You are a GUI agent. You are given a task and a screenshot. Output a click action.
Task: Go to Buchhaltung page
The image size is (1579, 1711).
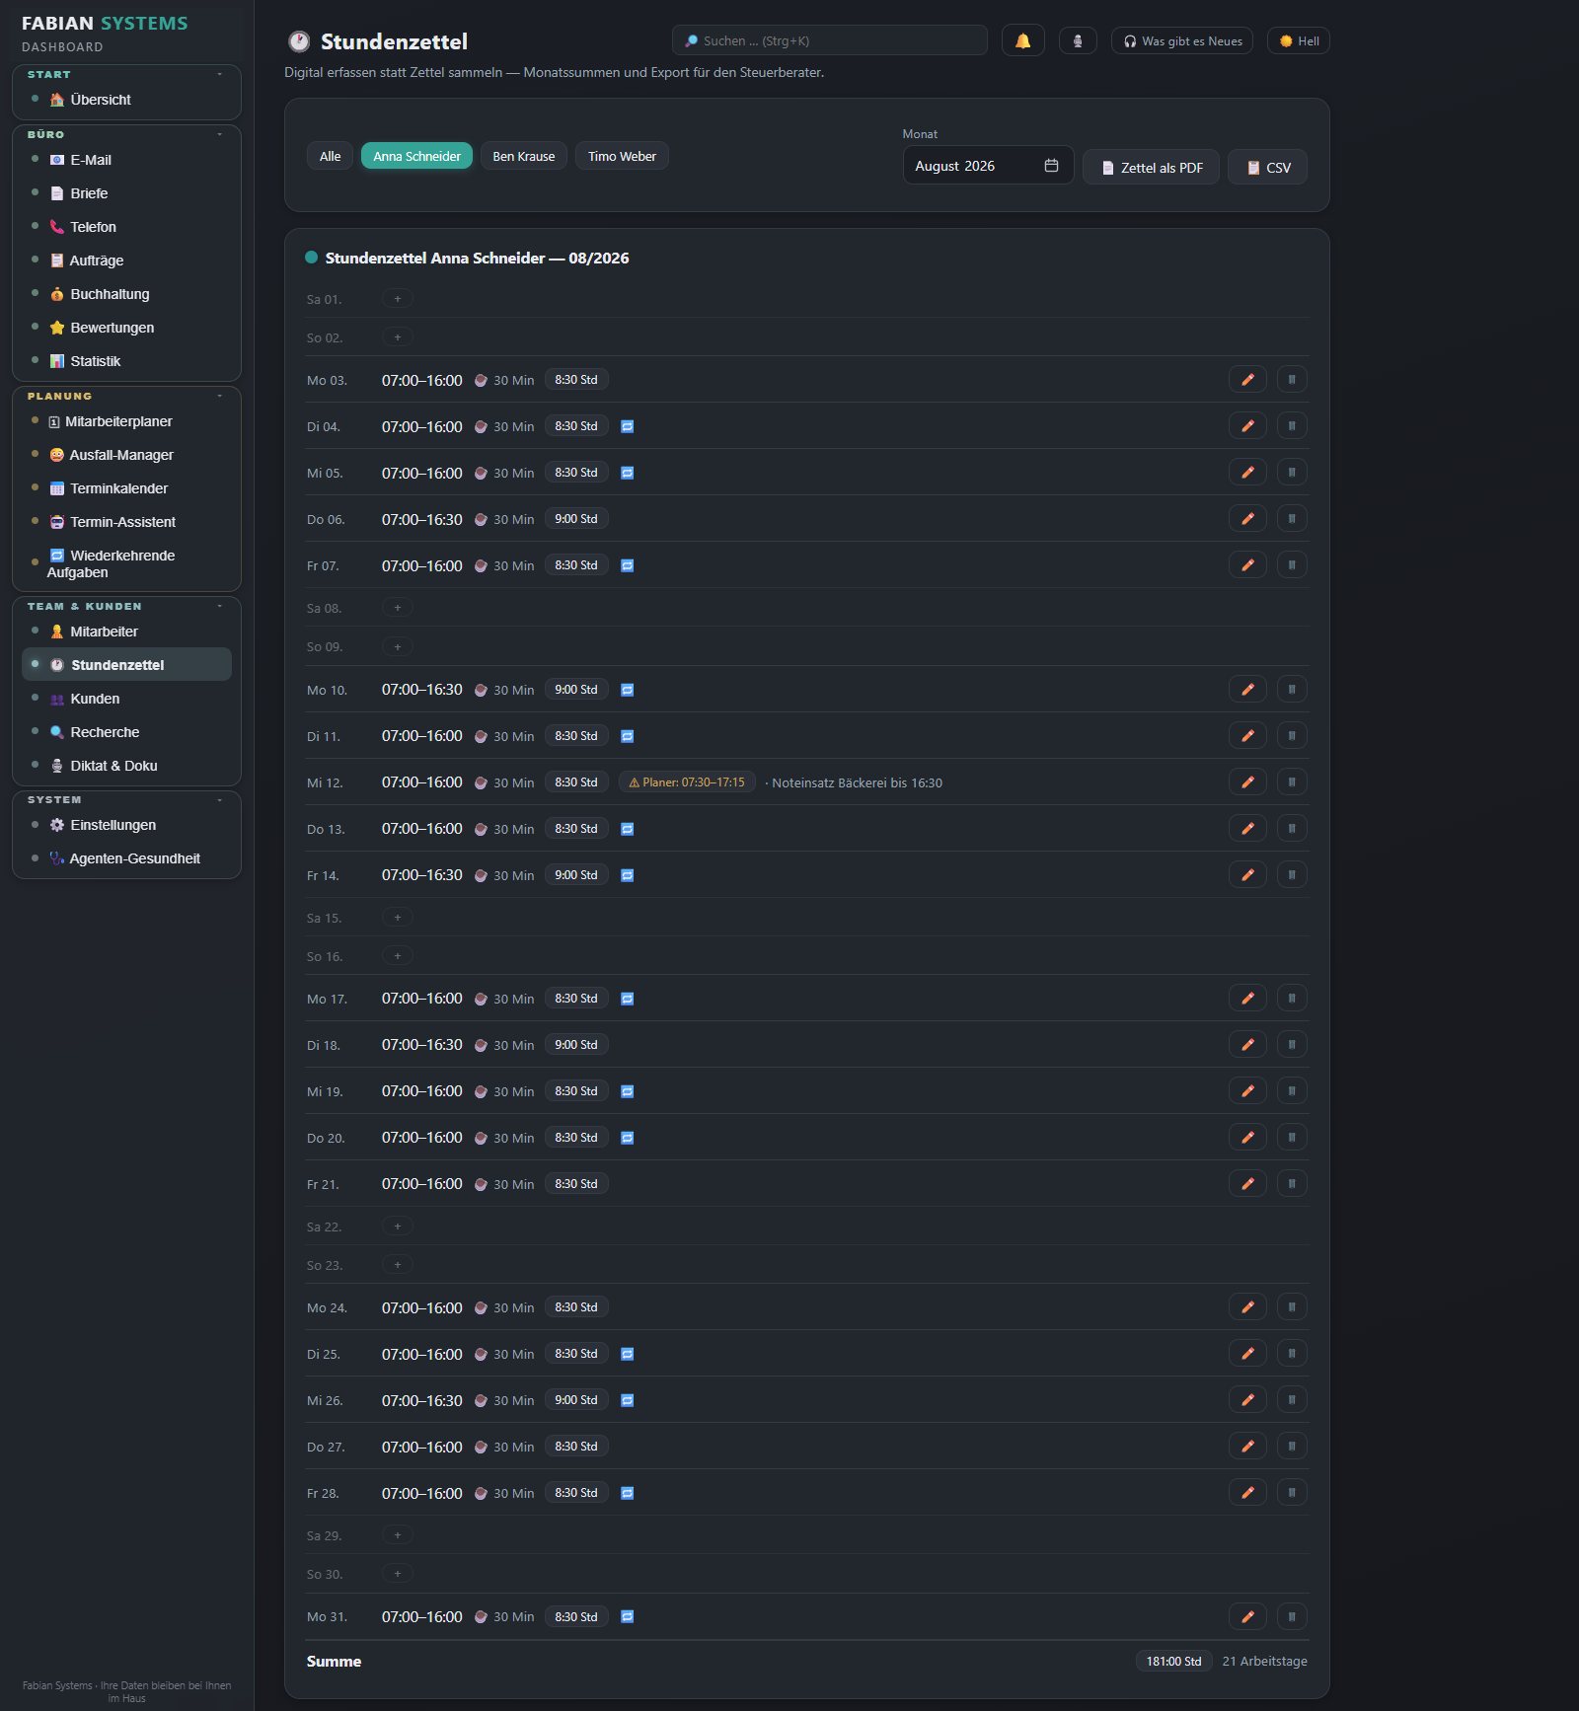click(x=126, y=294)
